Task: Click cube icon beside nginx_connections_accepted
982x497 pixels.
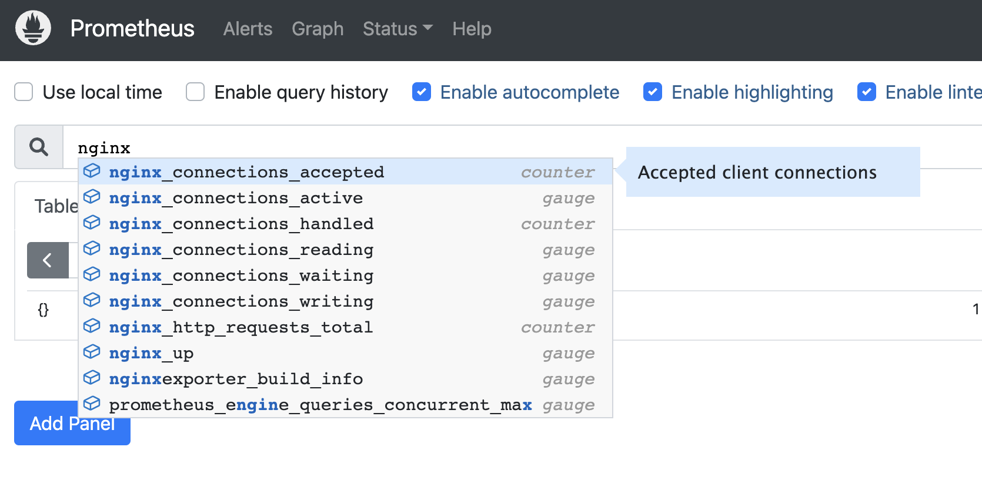Action: click(92, 171)
